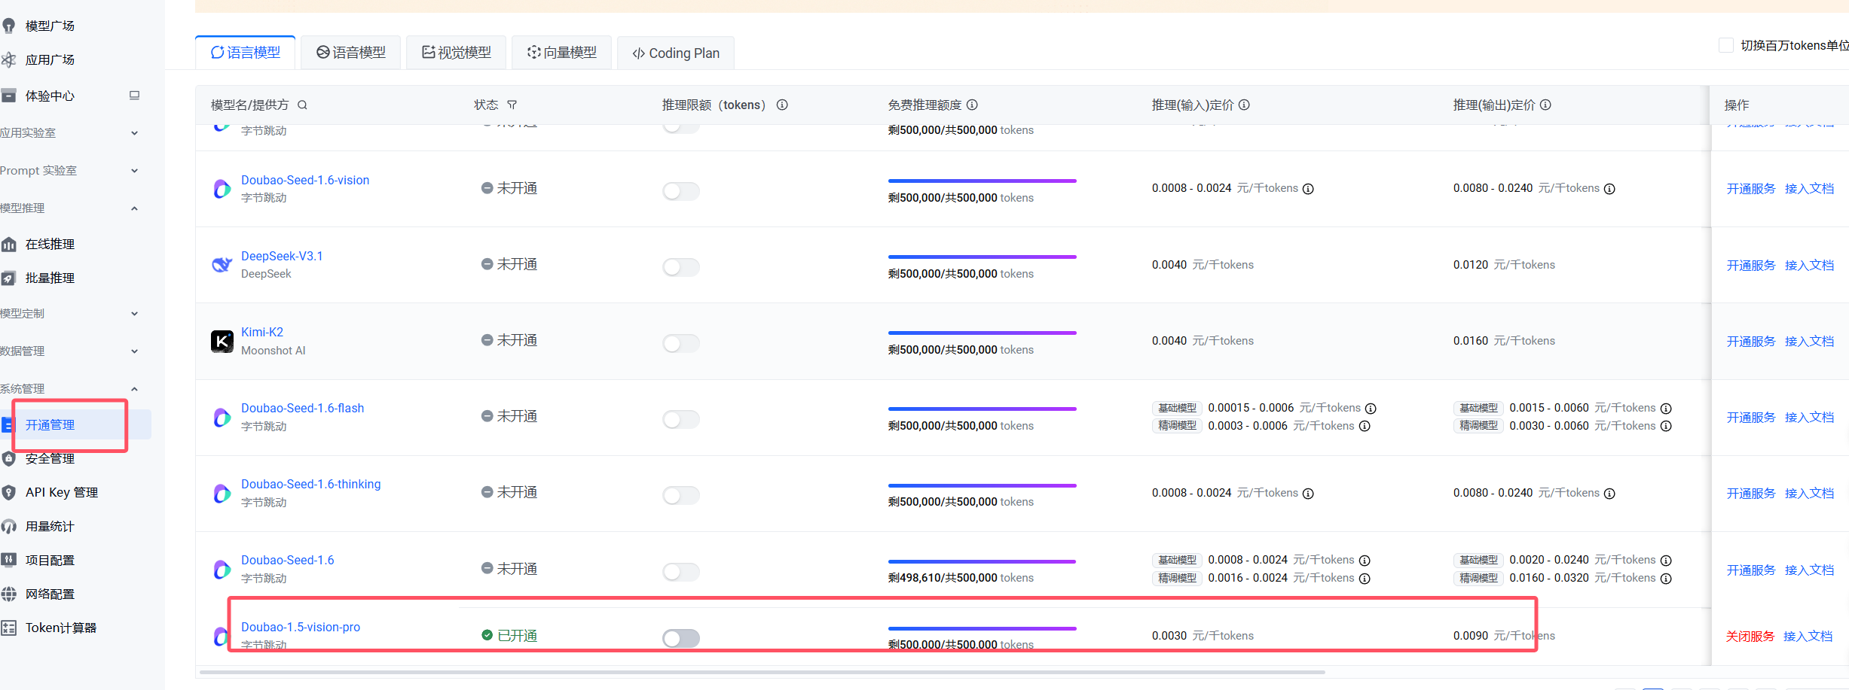
Task: Toggle the quota switch for Doubao-Seed-1.6-flash
Action: [681, 419]
